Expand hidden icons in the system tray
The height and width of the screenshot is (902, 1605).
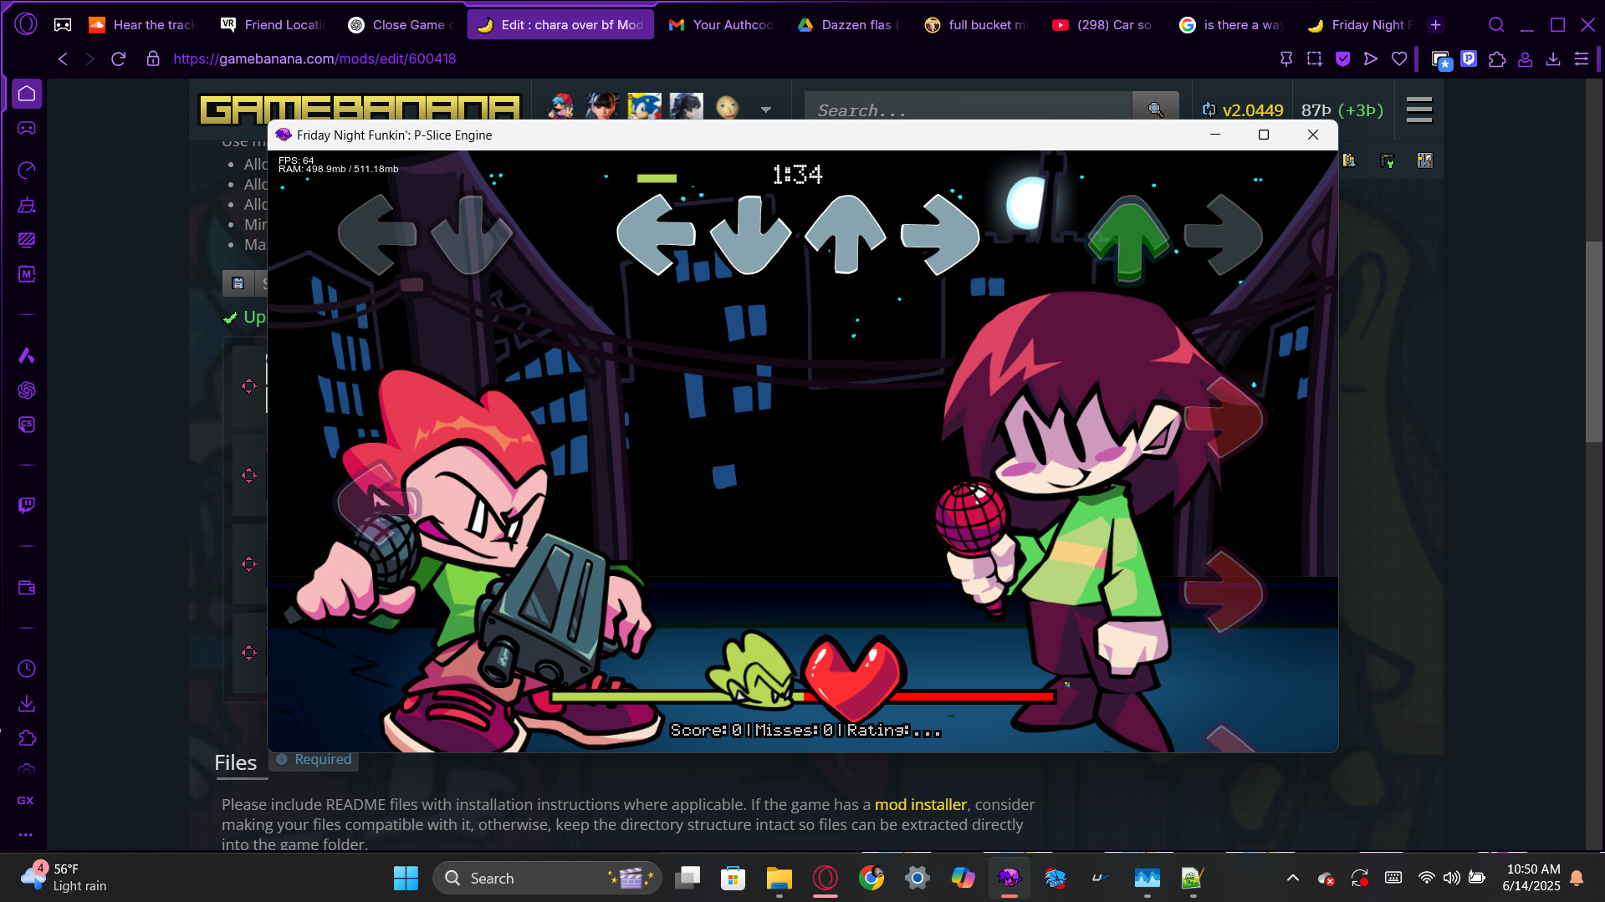(1291, 878)
